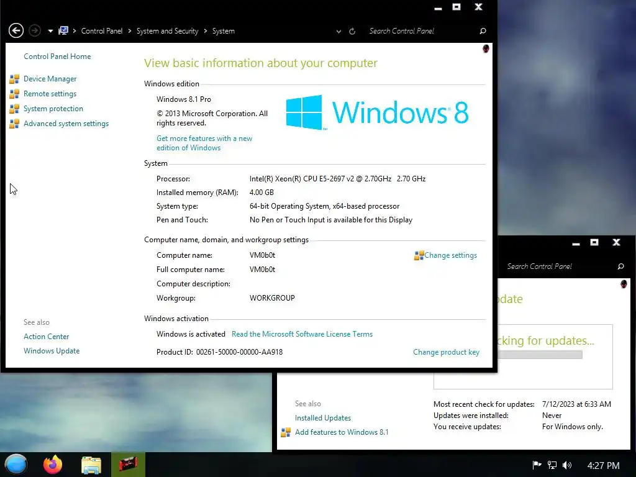This screenshot has height=477, width=636.
Task: Refresh the System page
Action: [x=352, y=31]
